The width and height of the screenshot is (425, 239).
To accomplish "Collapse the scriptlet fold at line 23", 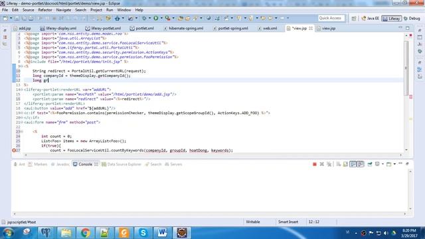I will click(22, 131).
